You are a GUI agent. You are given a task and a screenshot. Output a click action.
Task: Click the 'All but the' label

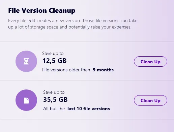pos(54,109)
